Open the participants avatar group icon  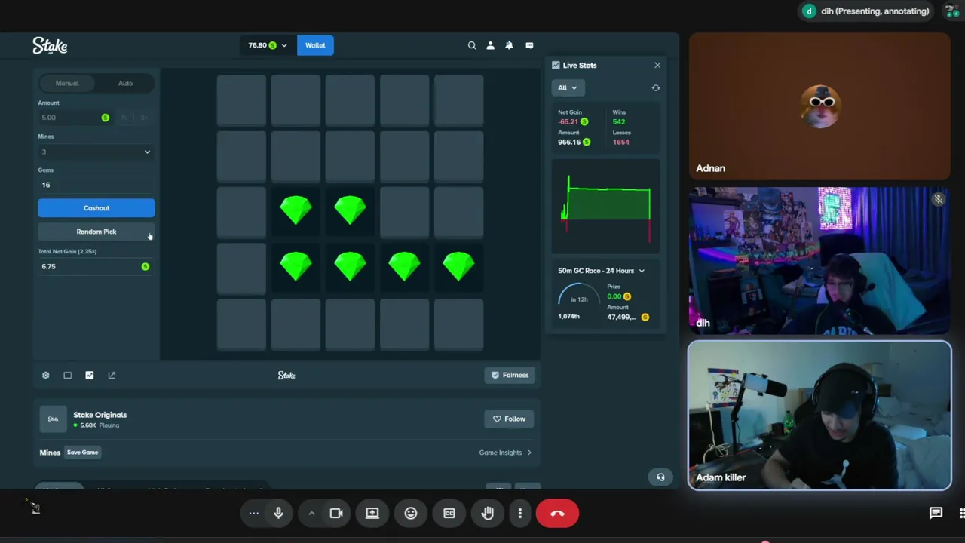pyautogui.click(x=952, y=11)
